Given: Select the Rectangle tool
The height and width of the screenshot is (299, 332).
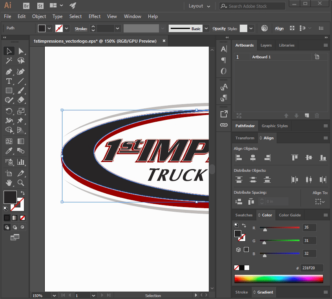Looking at the screenshot, I should [9, 90].
